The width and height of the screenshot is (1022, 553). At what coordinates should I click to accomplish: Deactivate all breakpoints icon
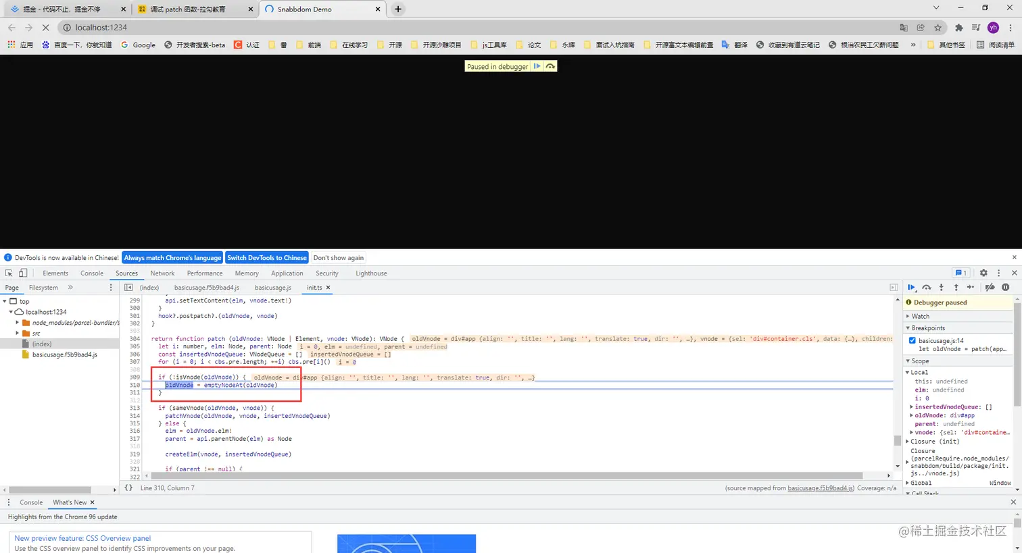(x=990, y=288)
